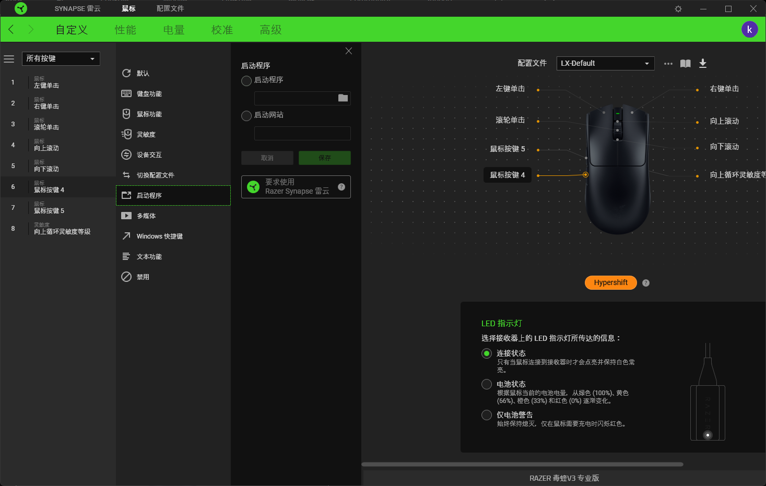Click the RAZER 毒蝰V3 专业版 device tab

(564, 478)
